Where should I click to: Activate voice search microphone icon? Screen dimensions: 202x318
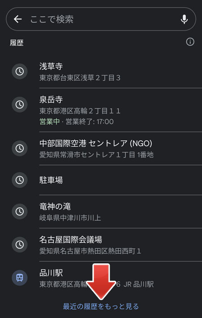point(184,19)
